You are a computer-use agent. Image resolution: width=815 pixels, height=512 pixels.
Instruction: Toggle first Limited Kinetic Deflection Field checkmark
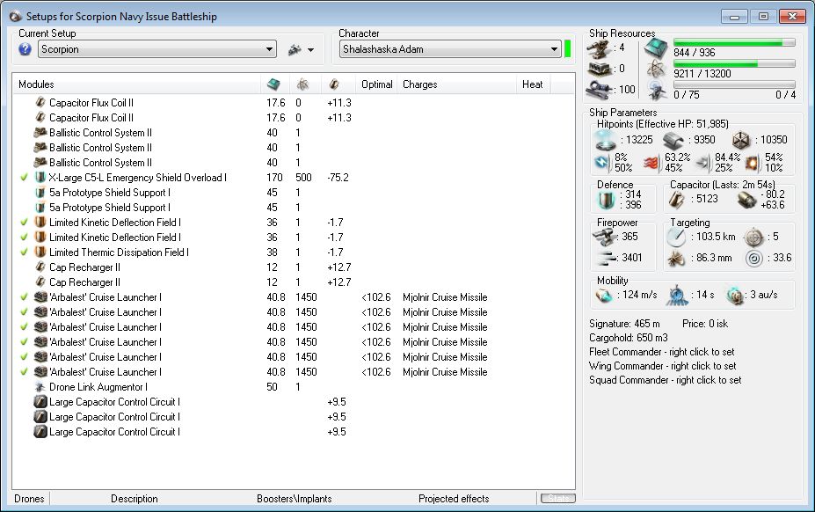(x=24, y=223)
